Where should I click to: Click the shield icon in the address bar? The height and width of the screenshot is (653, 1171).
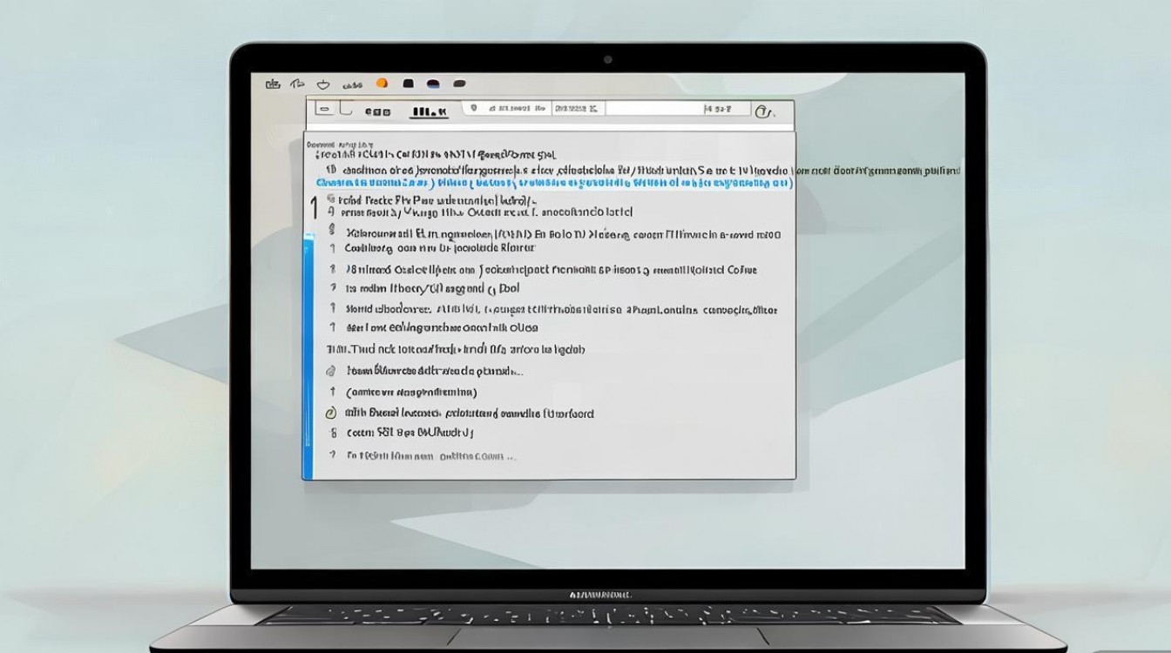pyautogui.click(x=473, y=109)
